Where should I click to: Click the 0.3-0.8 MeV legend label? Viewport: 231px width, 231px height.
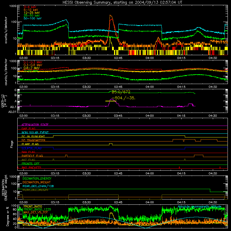pos(33,65)
